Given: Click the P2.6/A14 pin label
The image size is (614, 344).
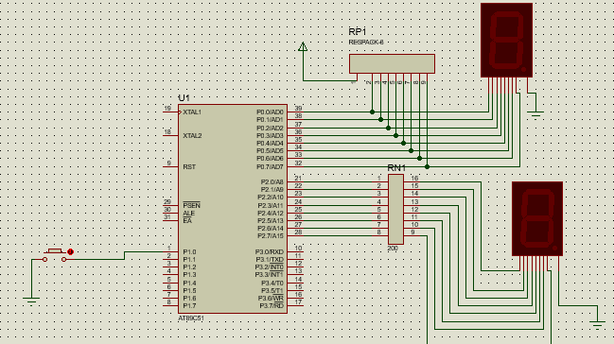Looking at the screenshot, I should [271, 229].
